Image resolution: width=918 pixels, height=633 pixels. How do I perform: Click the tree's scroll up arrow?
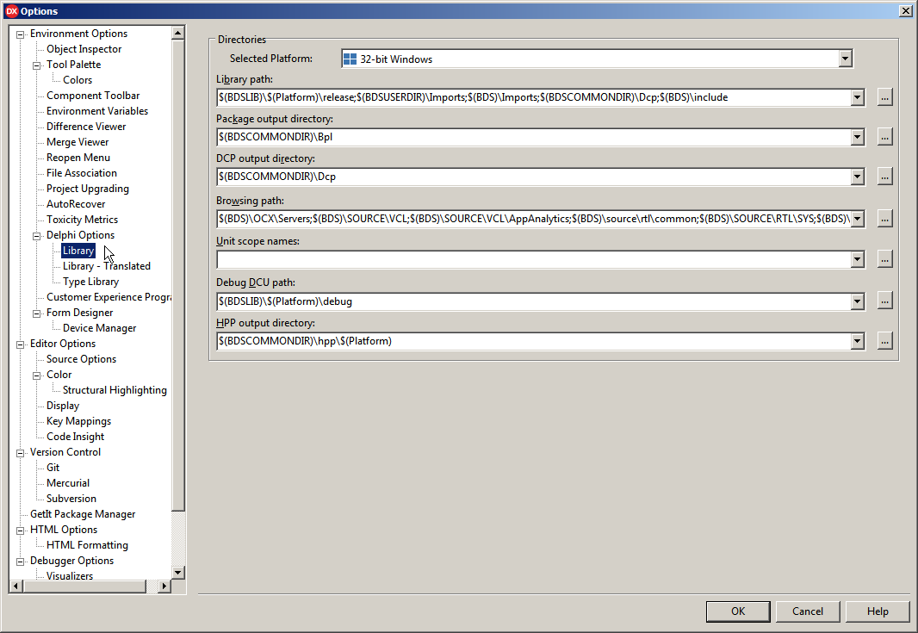[178, 34]
